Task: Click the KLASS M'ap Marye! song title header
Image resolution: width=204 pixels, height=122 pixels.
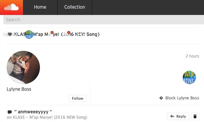Action: click(57, 34)
